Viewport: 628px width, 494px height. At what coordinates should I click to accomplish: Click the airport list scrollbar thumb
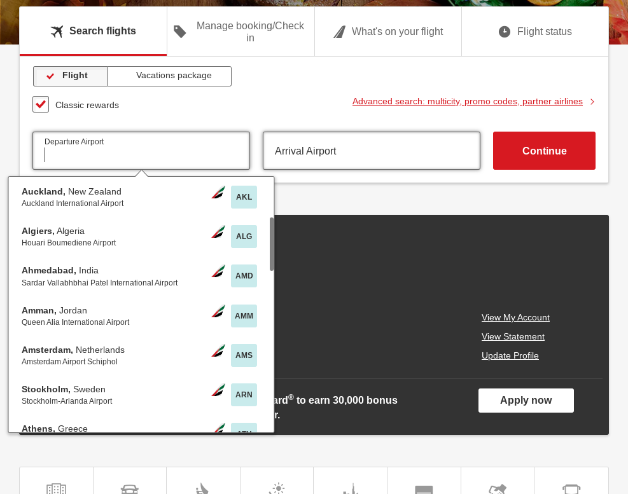[x=272, y=244]
